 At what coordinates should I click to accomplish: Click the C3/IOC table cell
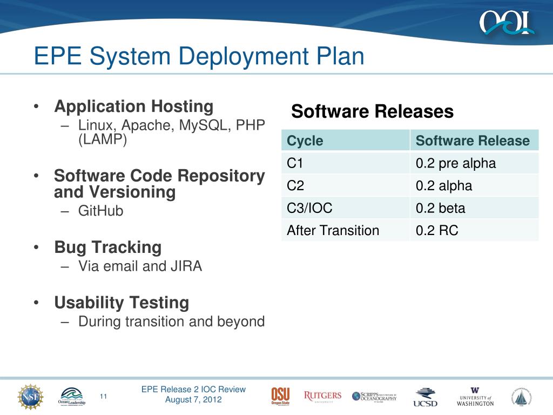[x=346, y=208]
